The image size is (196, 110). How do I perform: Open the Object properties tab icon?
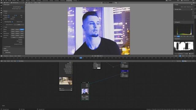pyautogui.click(x=1, y=20)
